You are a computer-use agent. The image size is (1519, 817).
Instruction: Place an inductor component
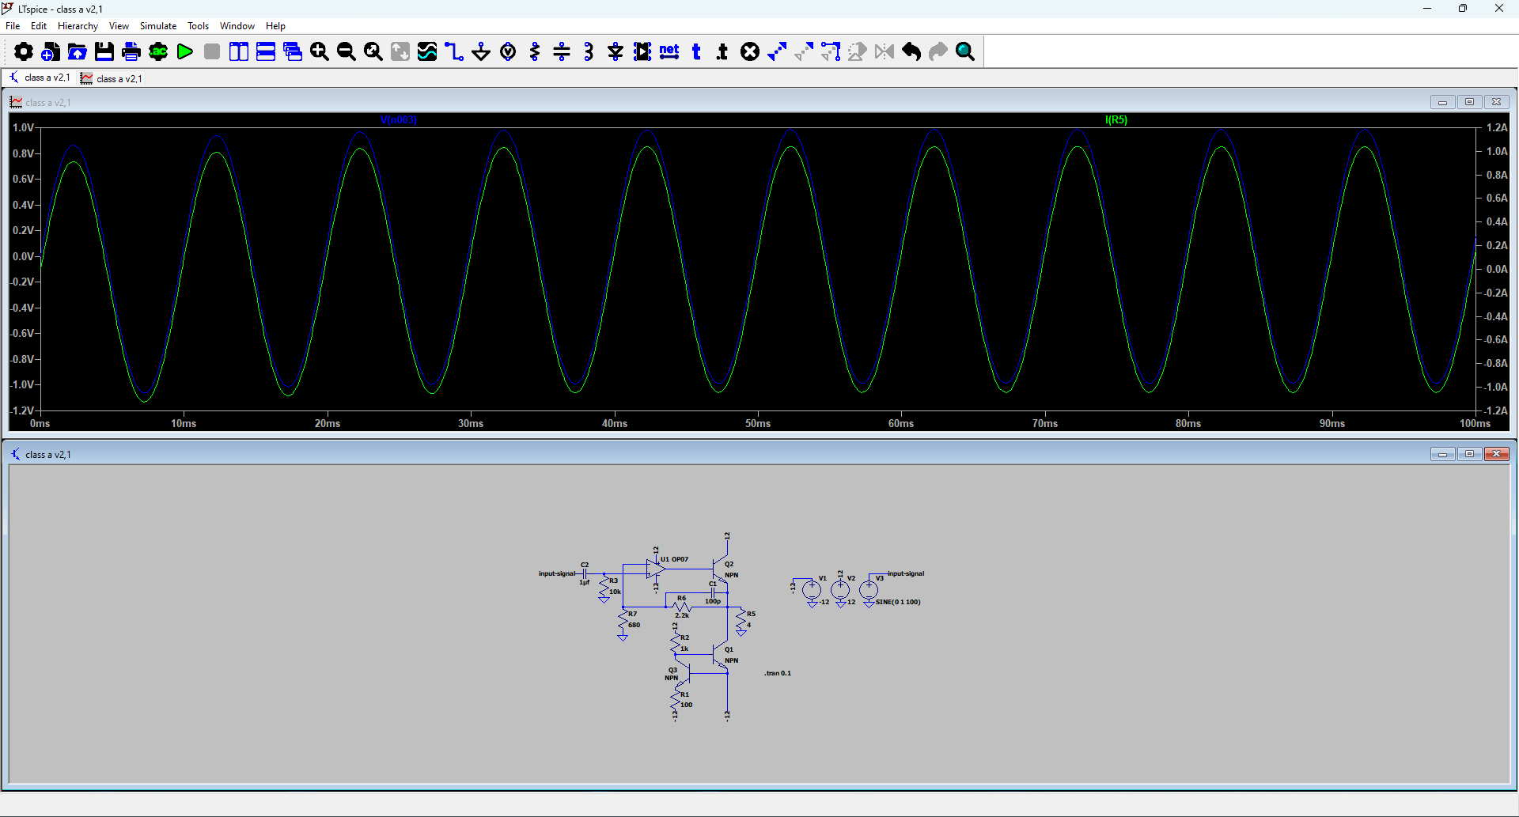(x=589, y=52)
